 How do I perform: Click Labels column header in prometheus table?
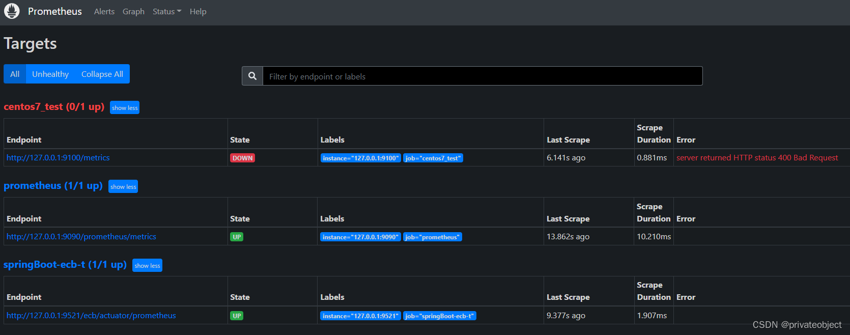tap(332, 218)
